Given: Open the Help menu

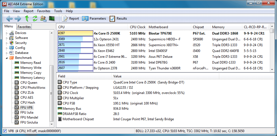Looking at the screenshot, I should point(69,11).
